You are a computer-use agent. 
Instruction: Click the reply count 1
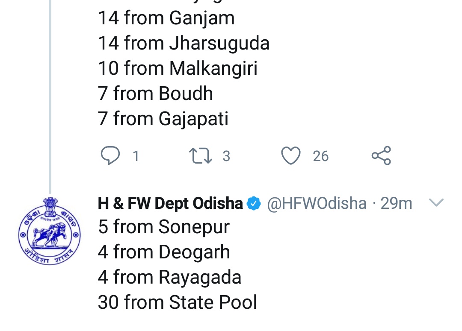[x=136, y=156]
